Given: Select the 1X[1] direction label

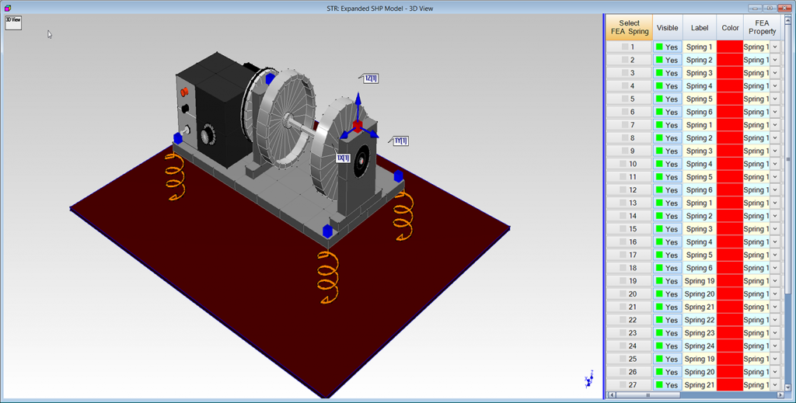Looking at the screenshot, I should 342,158.
